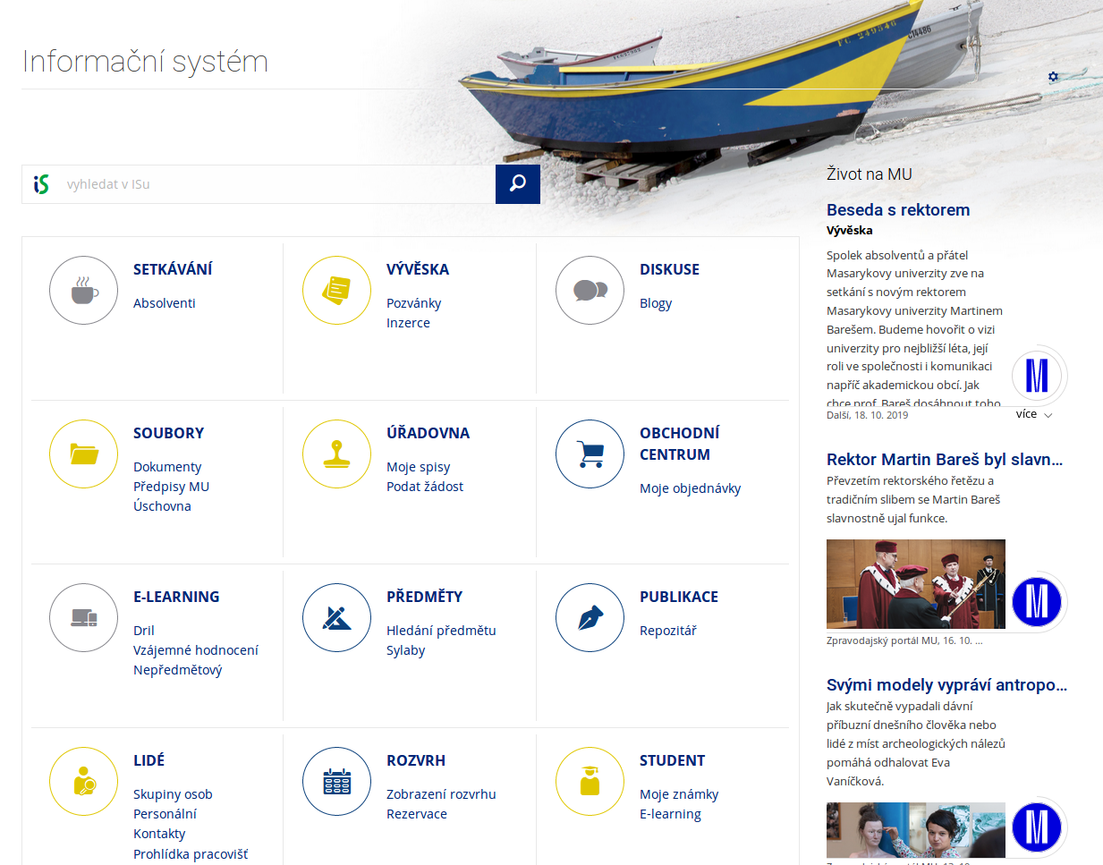Focus the "vyhledat v ISu" search field

point(277,184)
